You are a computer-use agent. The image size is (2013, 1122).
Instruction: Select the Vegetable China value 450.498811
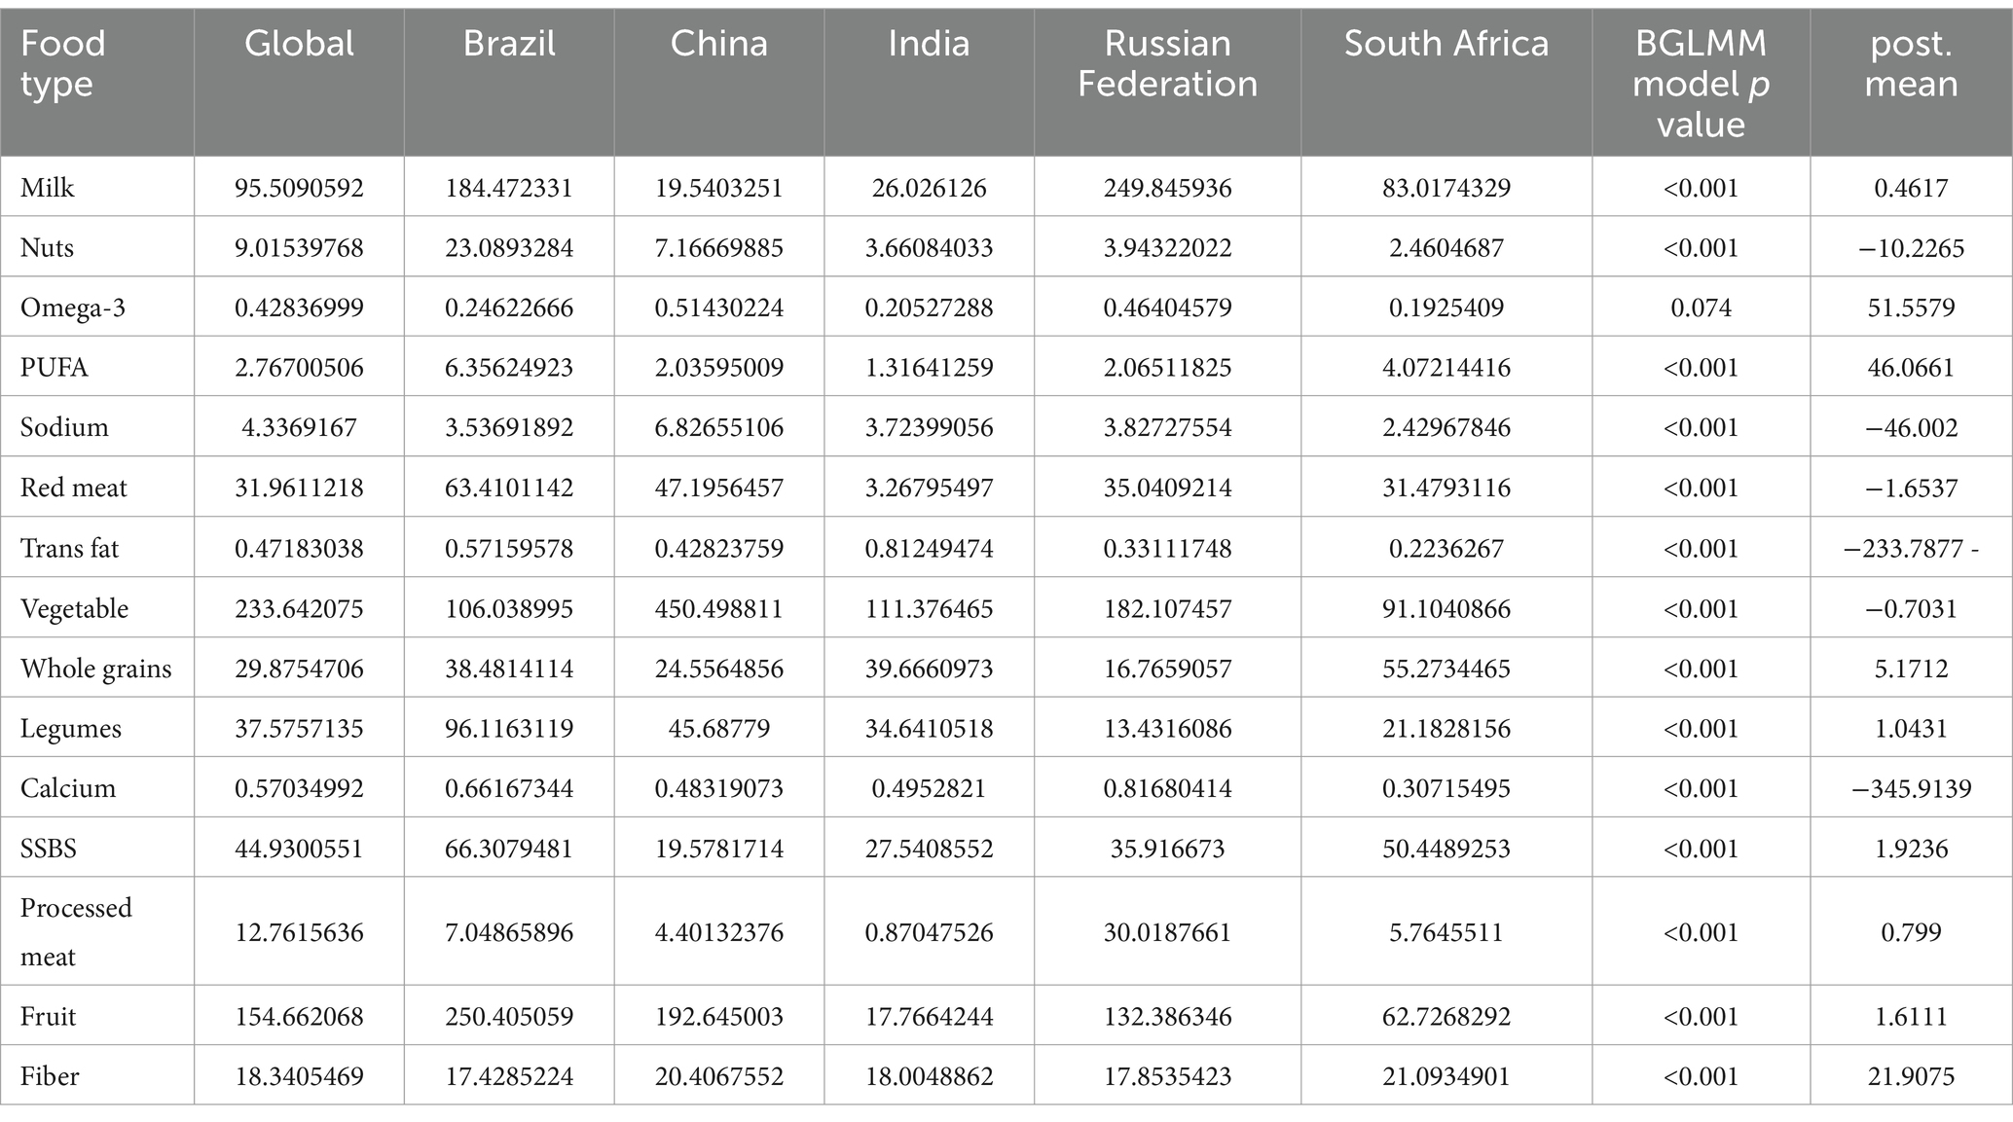pos(719,608)
